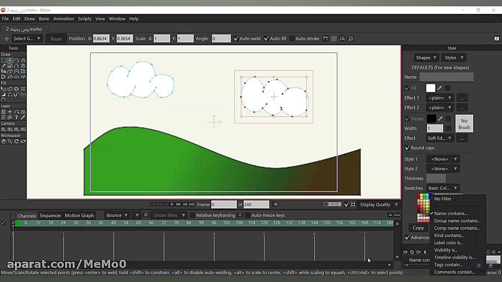The width and height of the screenshot is (502, 282).
Task: Pick the Freehand pencil tool
Action: coord(3,66)
